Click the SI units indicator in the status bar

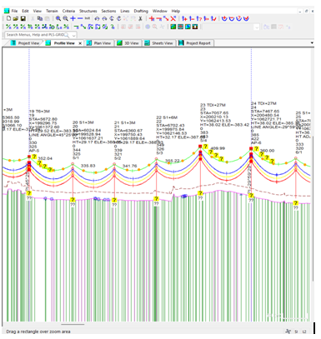(x=296, y=332)
